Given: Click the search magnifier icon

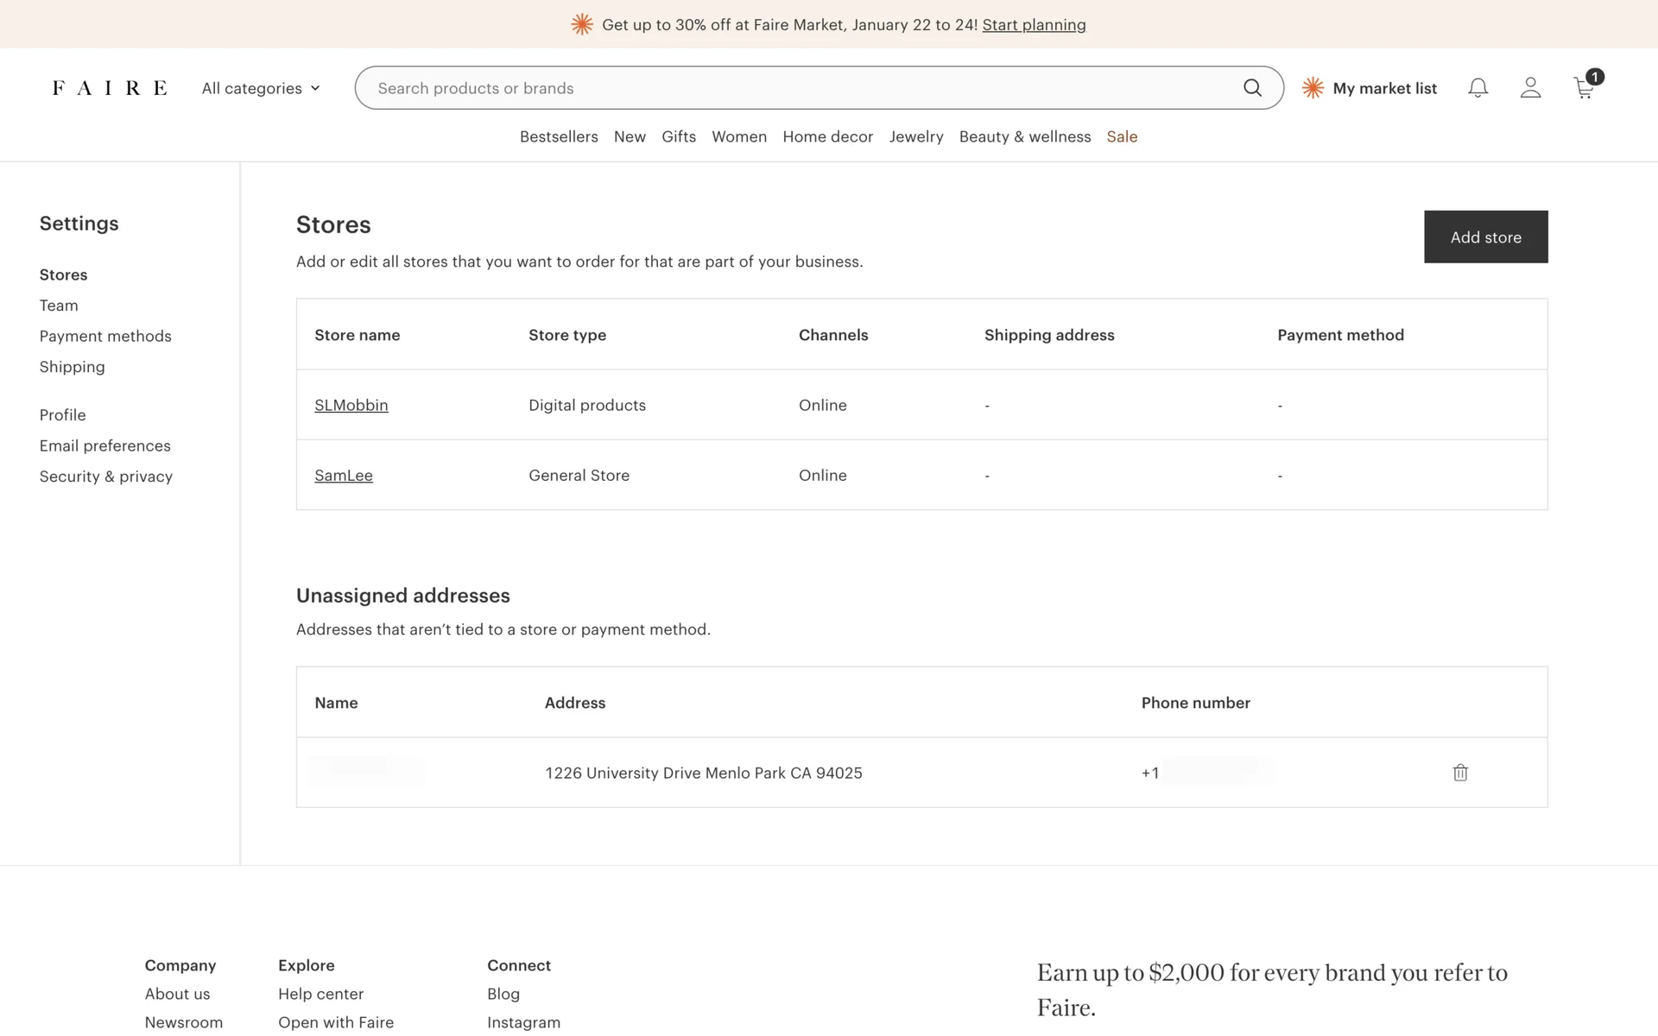Looking at the screenshot, I should 1252,88.
